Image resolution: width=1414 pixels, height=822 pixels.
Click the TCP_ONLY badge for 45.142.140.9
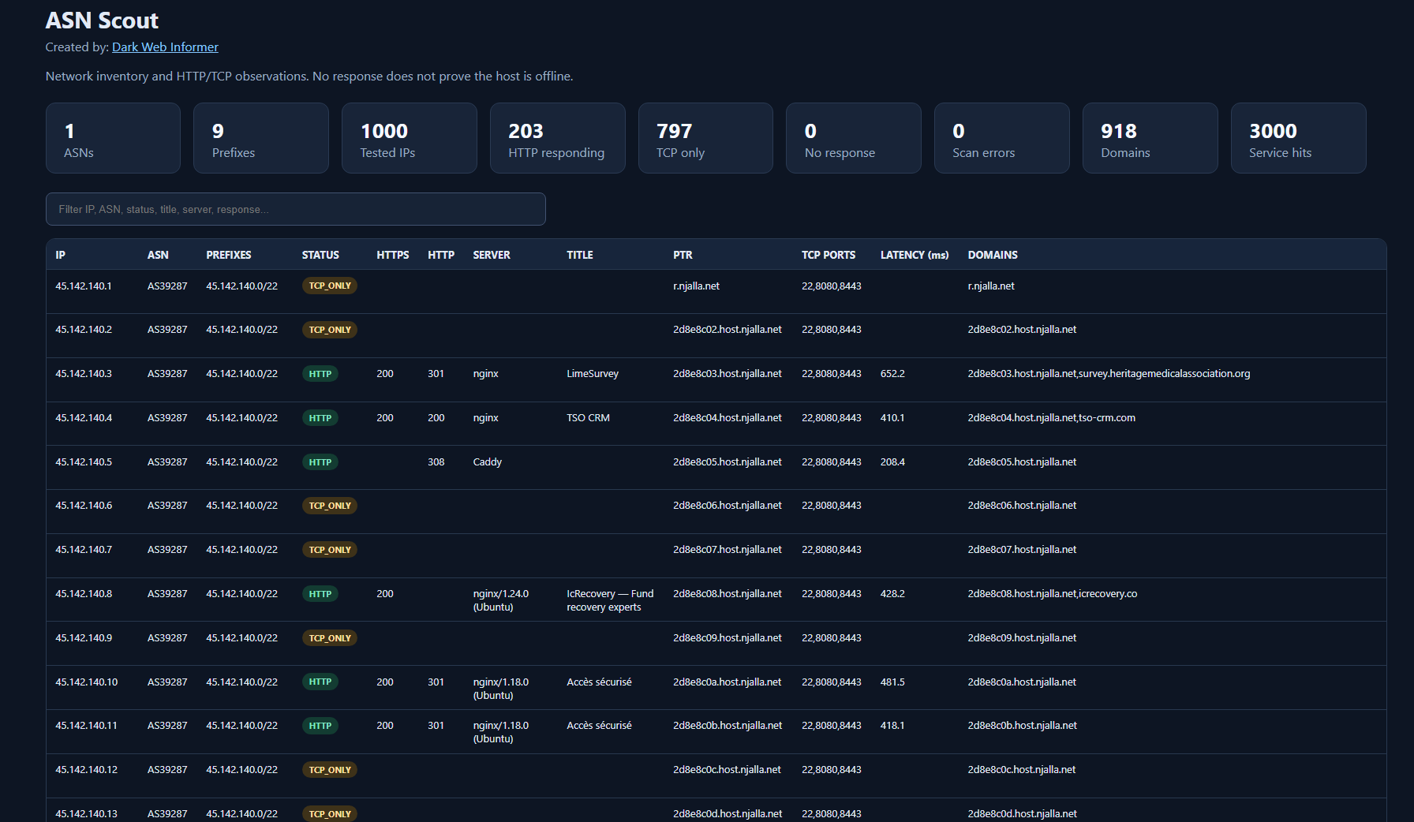[330, 638]
